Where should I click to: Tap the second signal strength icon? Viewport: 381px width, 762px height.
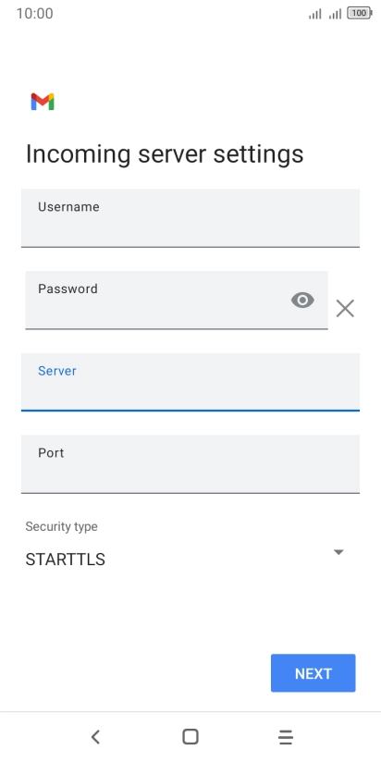(x=335, y=14)
